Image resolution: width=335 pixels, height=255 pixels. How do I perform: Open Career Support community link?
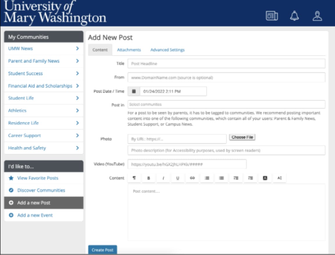(x=24, y=135)
